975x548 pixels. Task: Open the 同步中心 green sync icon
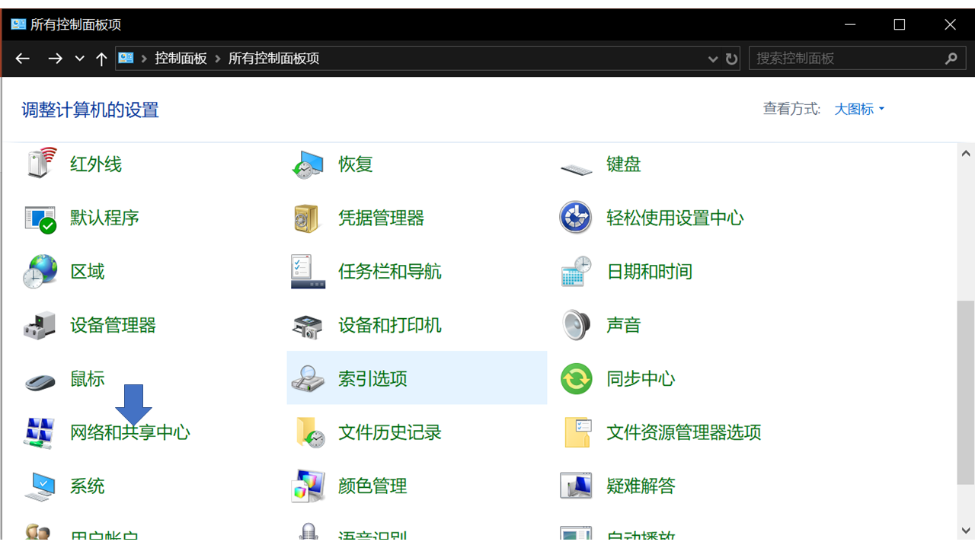[577, 378]
